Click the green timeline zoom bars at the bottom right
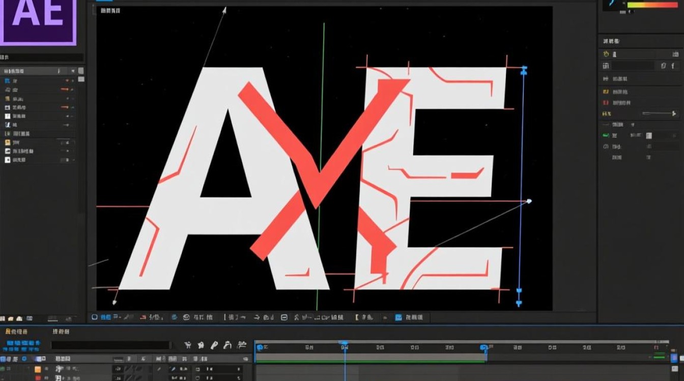The width and height of the screenshot is (684, 381). tap(659, 355)
